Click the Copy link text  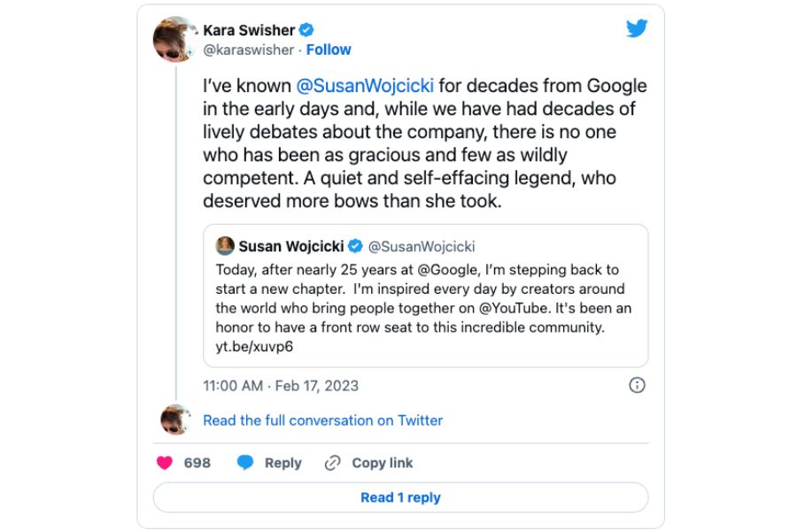point(382,463)
